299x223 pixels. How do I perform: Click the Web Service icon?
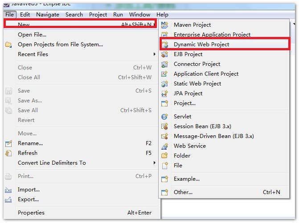(165, 146)
